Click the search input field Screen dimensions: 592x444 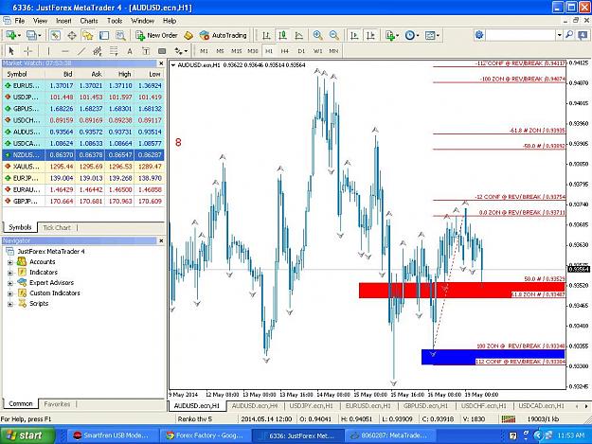[x=521, y=35]
